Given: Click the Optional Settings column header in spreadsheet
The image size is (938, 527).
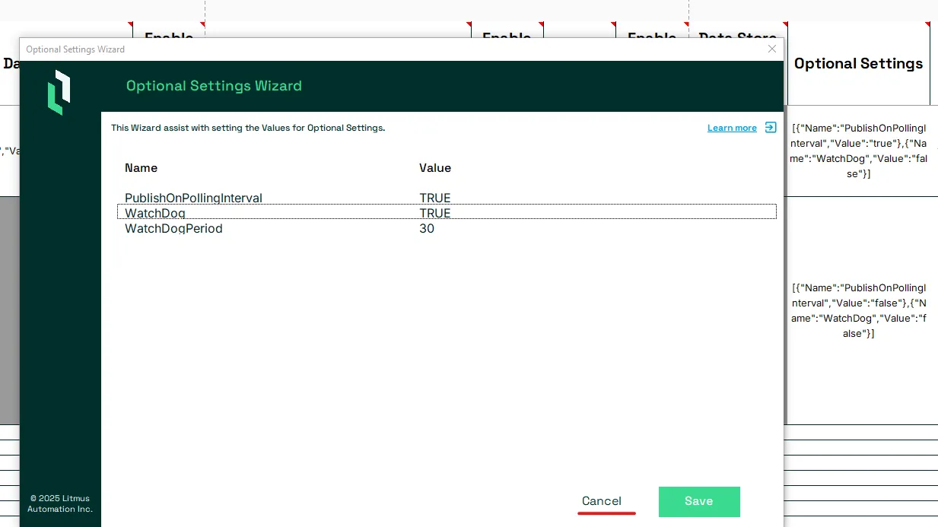Looking at the screenshot, I should pyautogui.click(x=859, y=64).
